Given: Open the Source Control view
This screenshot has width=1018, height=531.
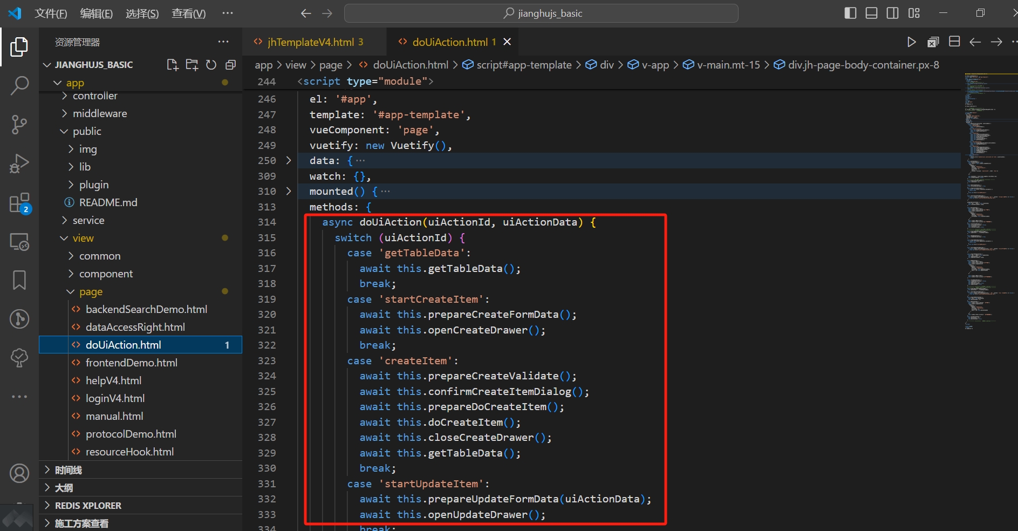Looking at the screenshot, I should coord(19,124).
